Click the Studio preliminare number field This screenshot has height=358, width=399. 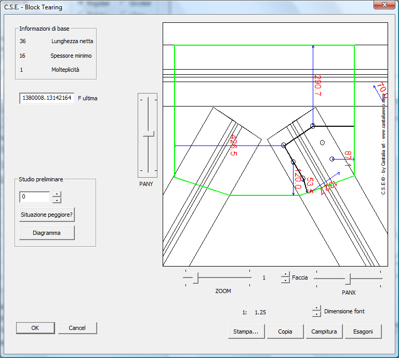35,197
